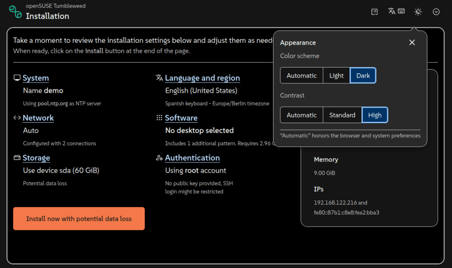Open the Storage settings link

[36, 158]
